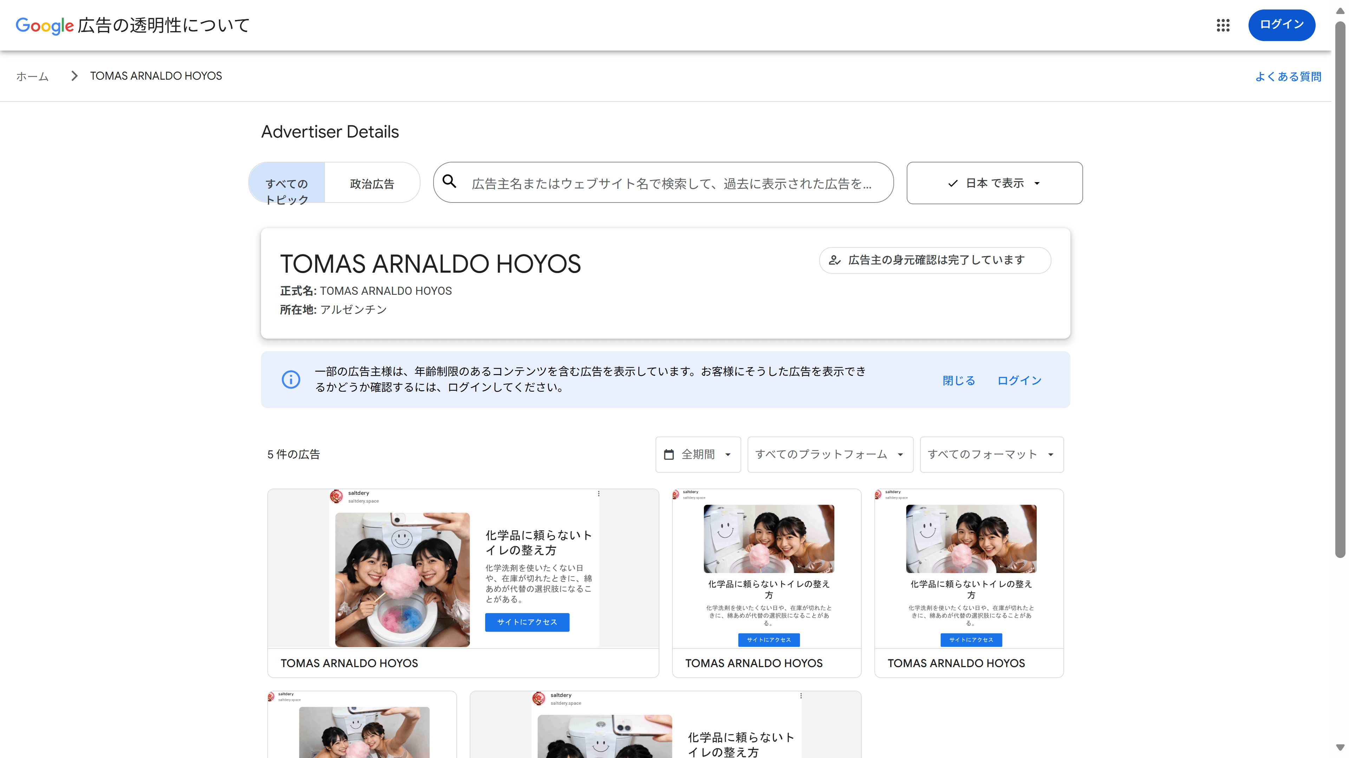
Task: Click the info icon in the age-restriction notice
Action: pos(291,379)
